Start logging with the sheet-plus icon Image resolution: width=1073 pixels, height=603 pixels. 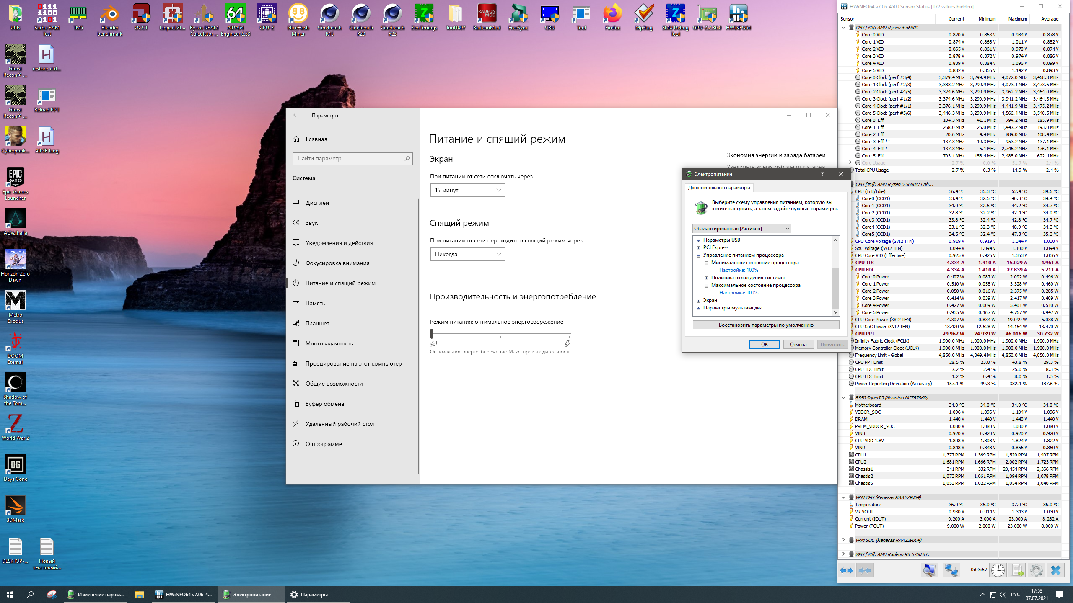point(1017,570)
